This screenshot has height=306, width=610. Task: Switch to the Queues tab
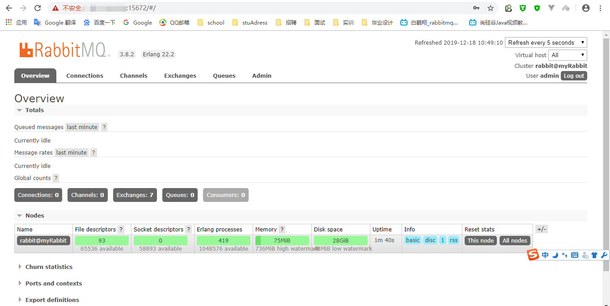(x=224, y=75)
